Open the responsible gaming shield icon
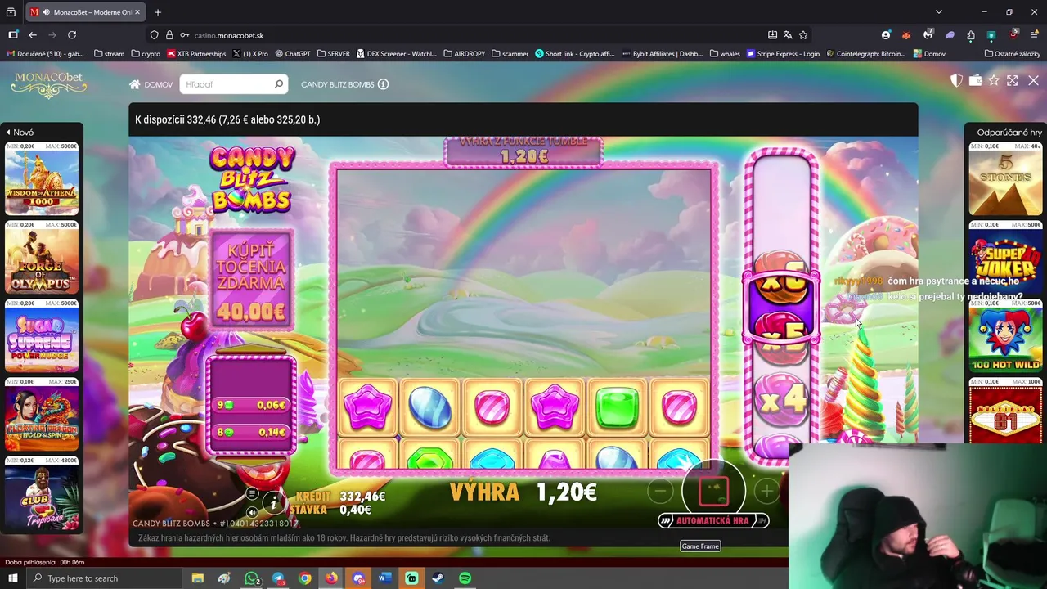Viewport: 1047px width, 589px height. (x=956, y=80)
